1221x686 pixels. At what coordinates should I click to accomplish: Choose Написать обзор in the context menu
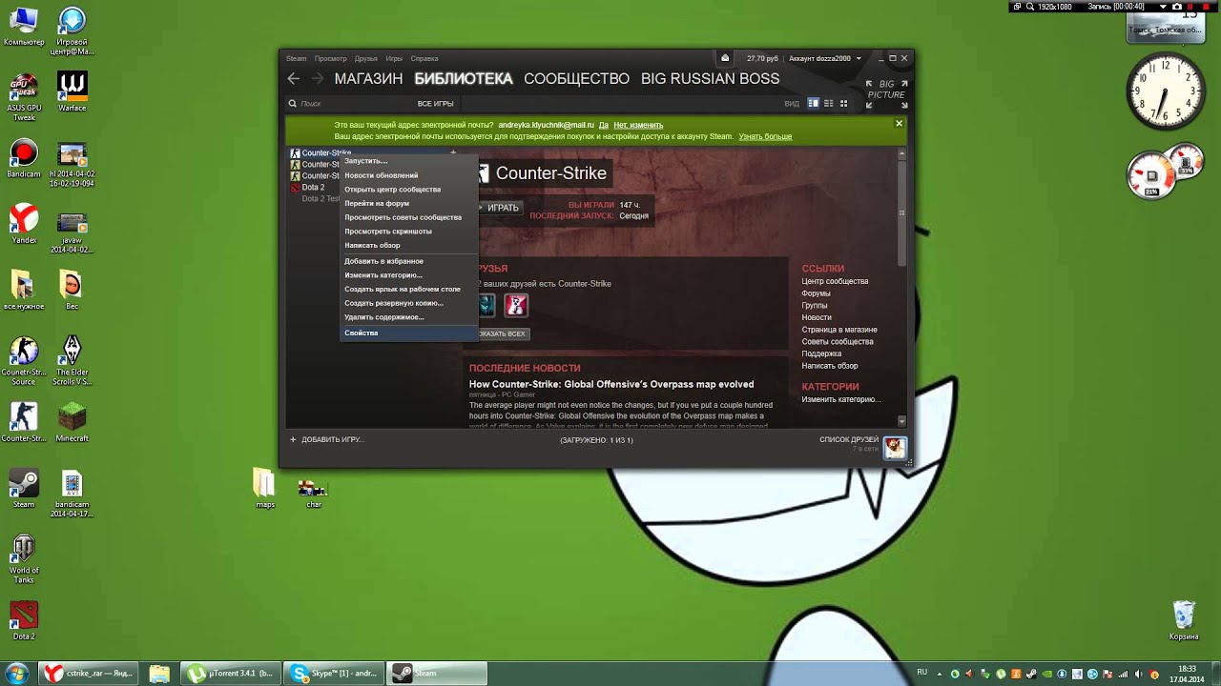[408, 245]
